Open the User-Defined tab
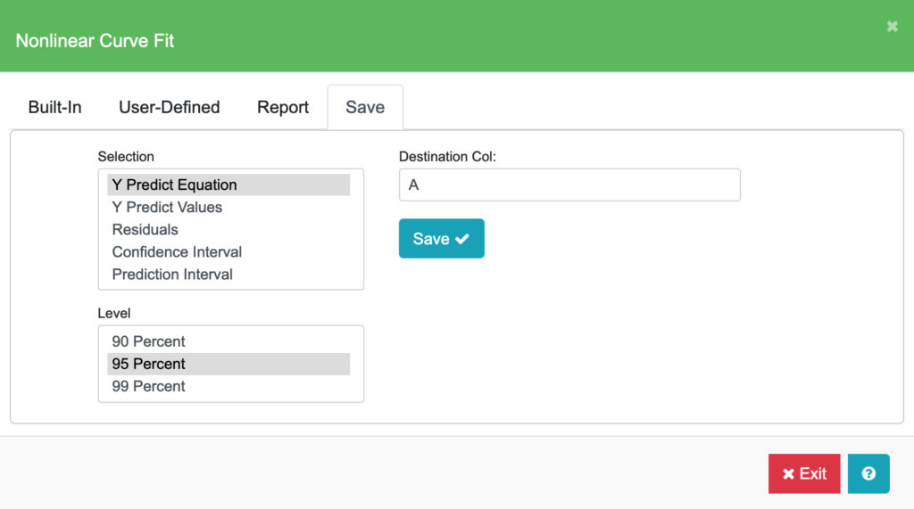The image size is (914, 509). pos(169,107)
